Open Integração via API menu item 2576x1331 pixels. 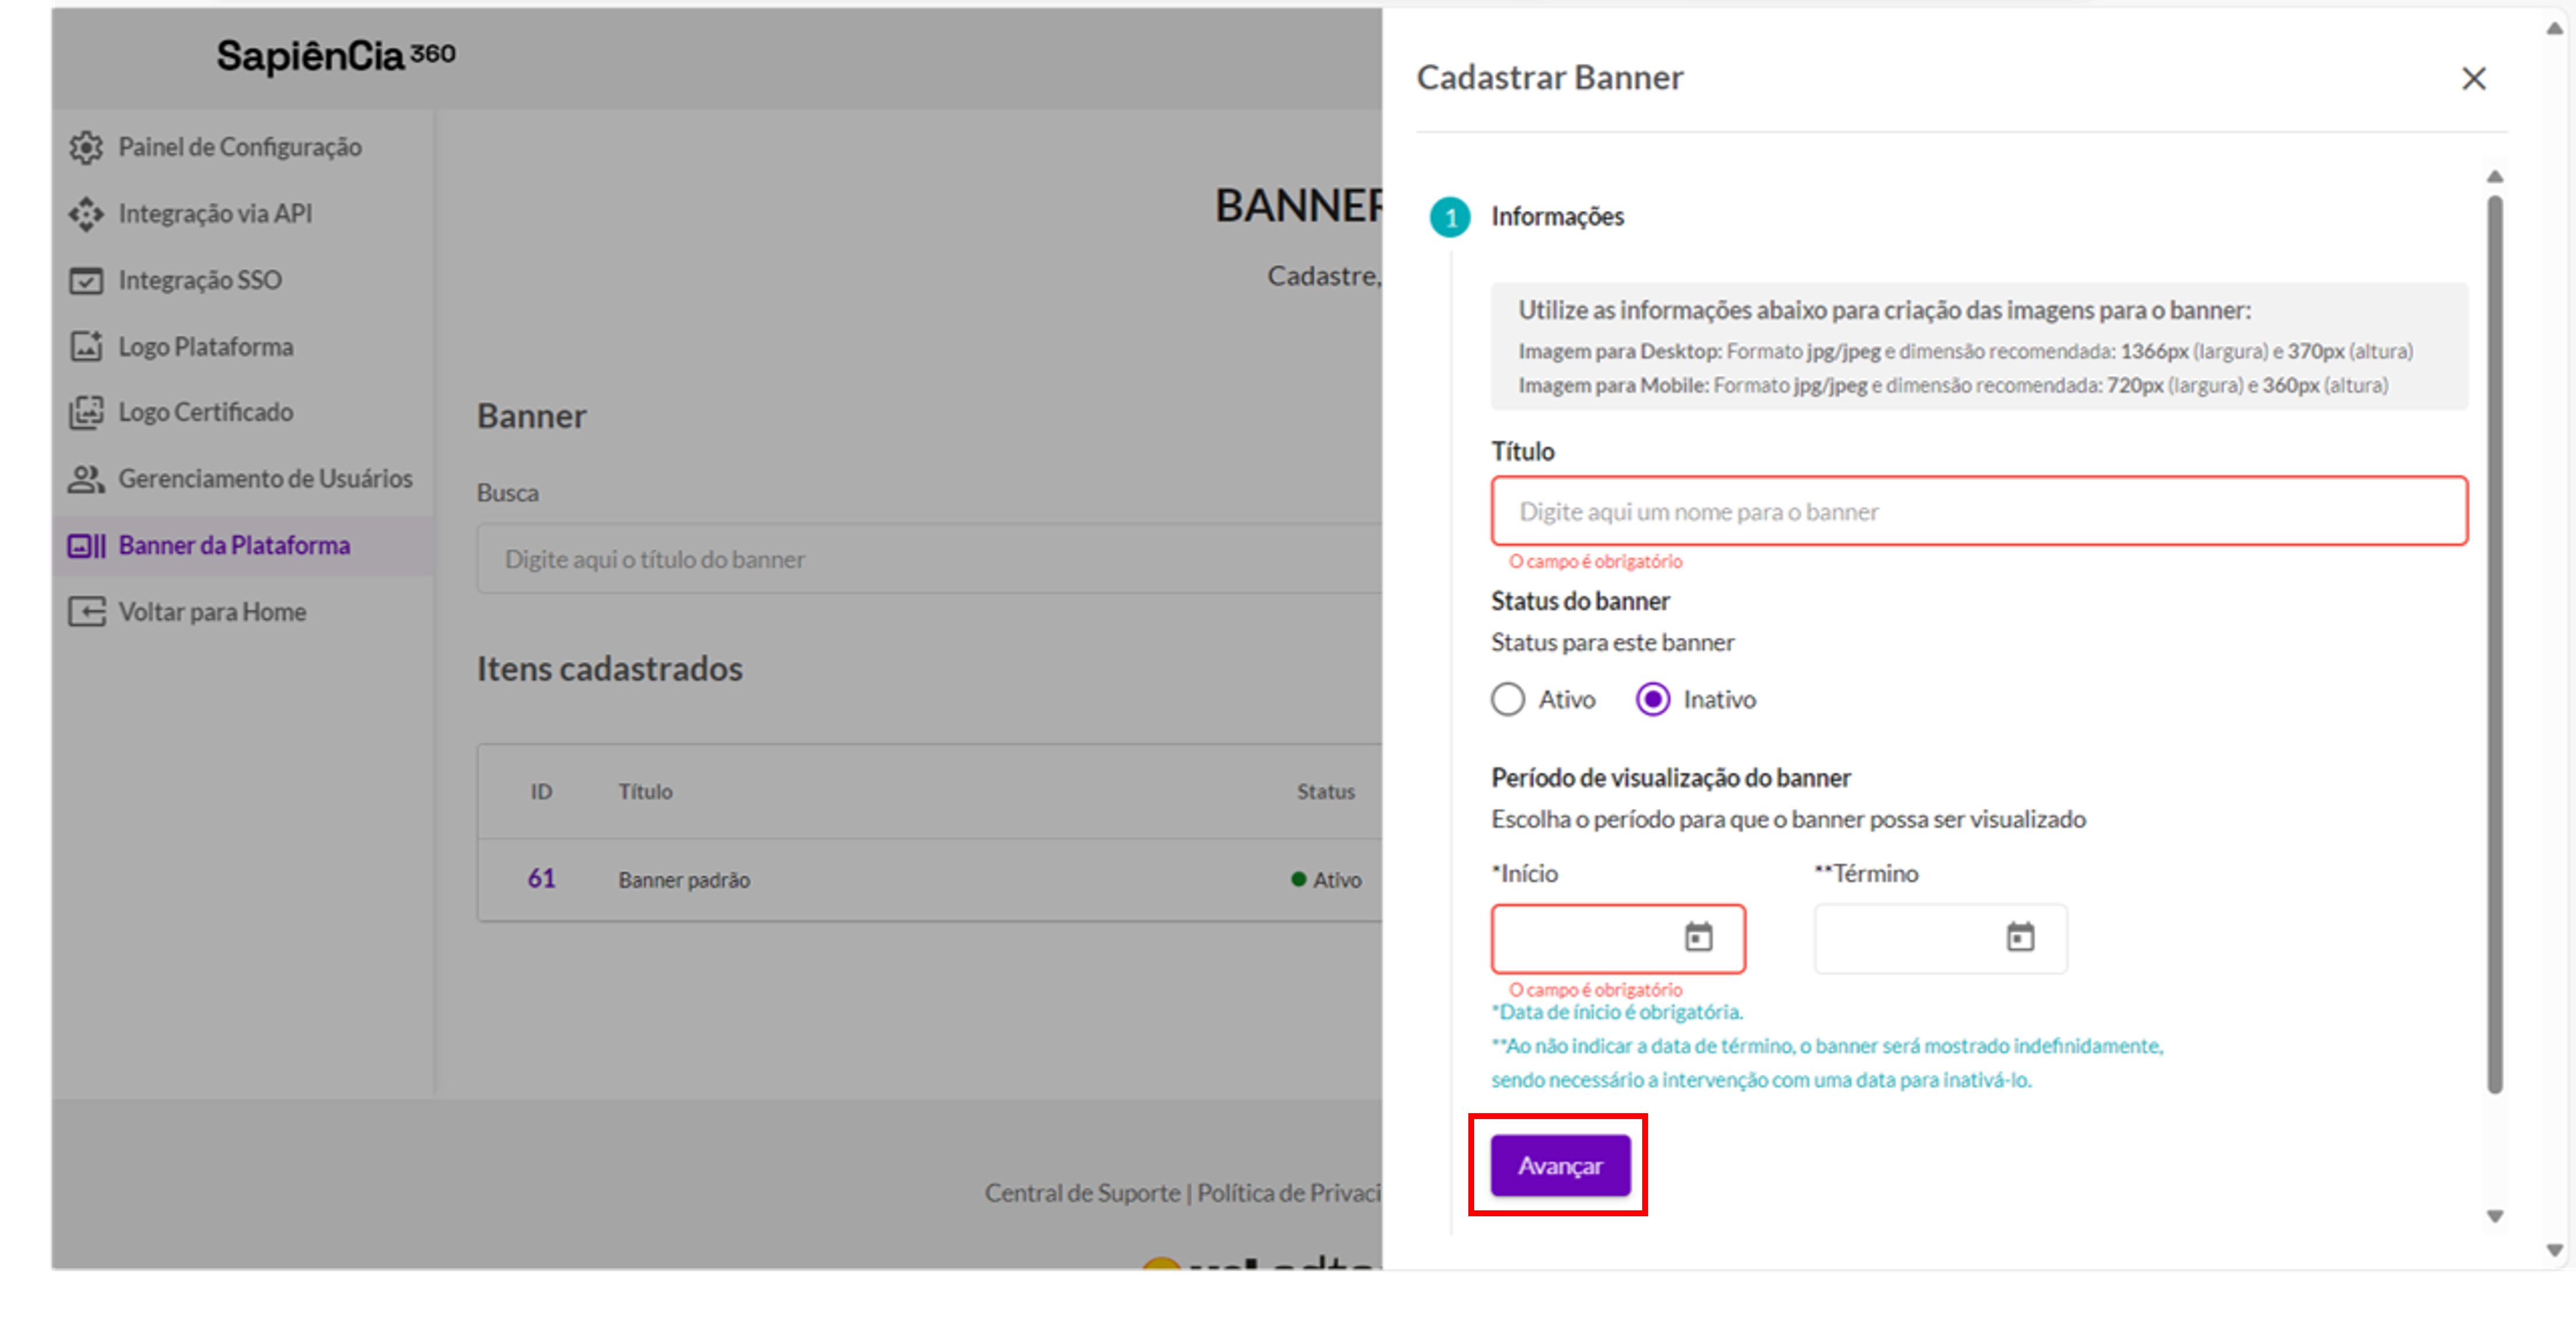click(243, 214)
